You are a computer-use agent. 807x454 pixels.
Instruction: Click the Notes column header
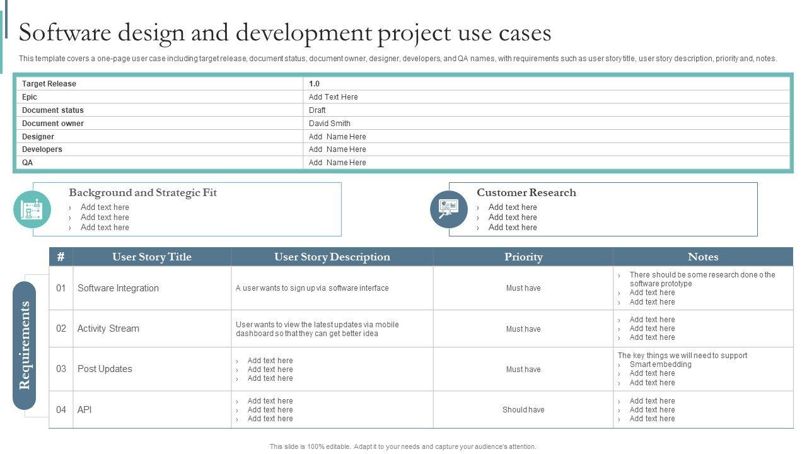(x=703, y=257)
